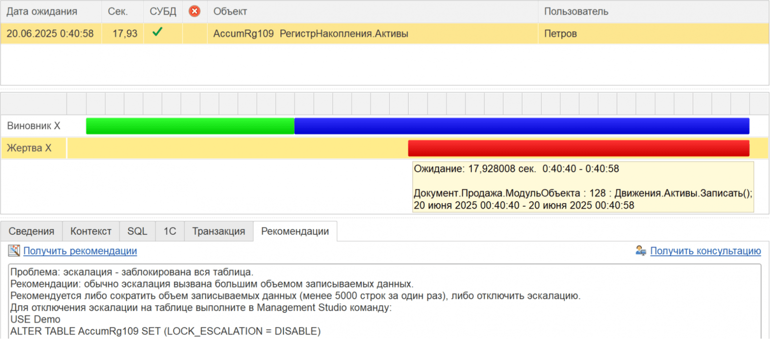The width and height of the screenshot is (770, 339).
Task: Sort by Дата ожидания column header
Action: point(51,11)
